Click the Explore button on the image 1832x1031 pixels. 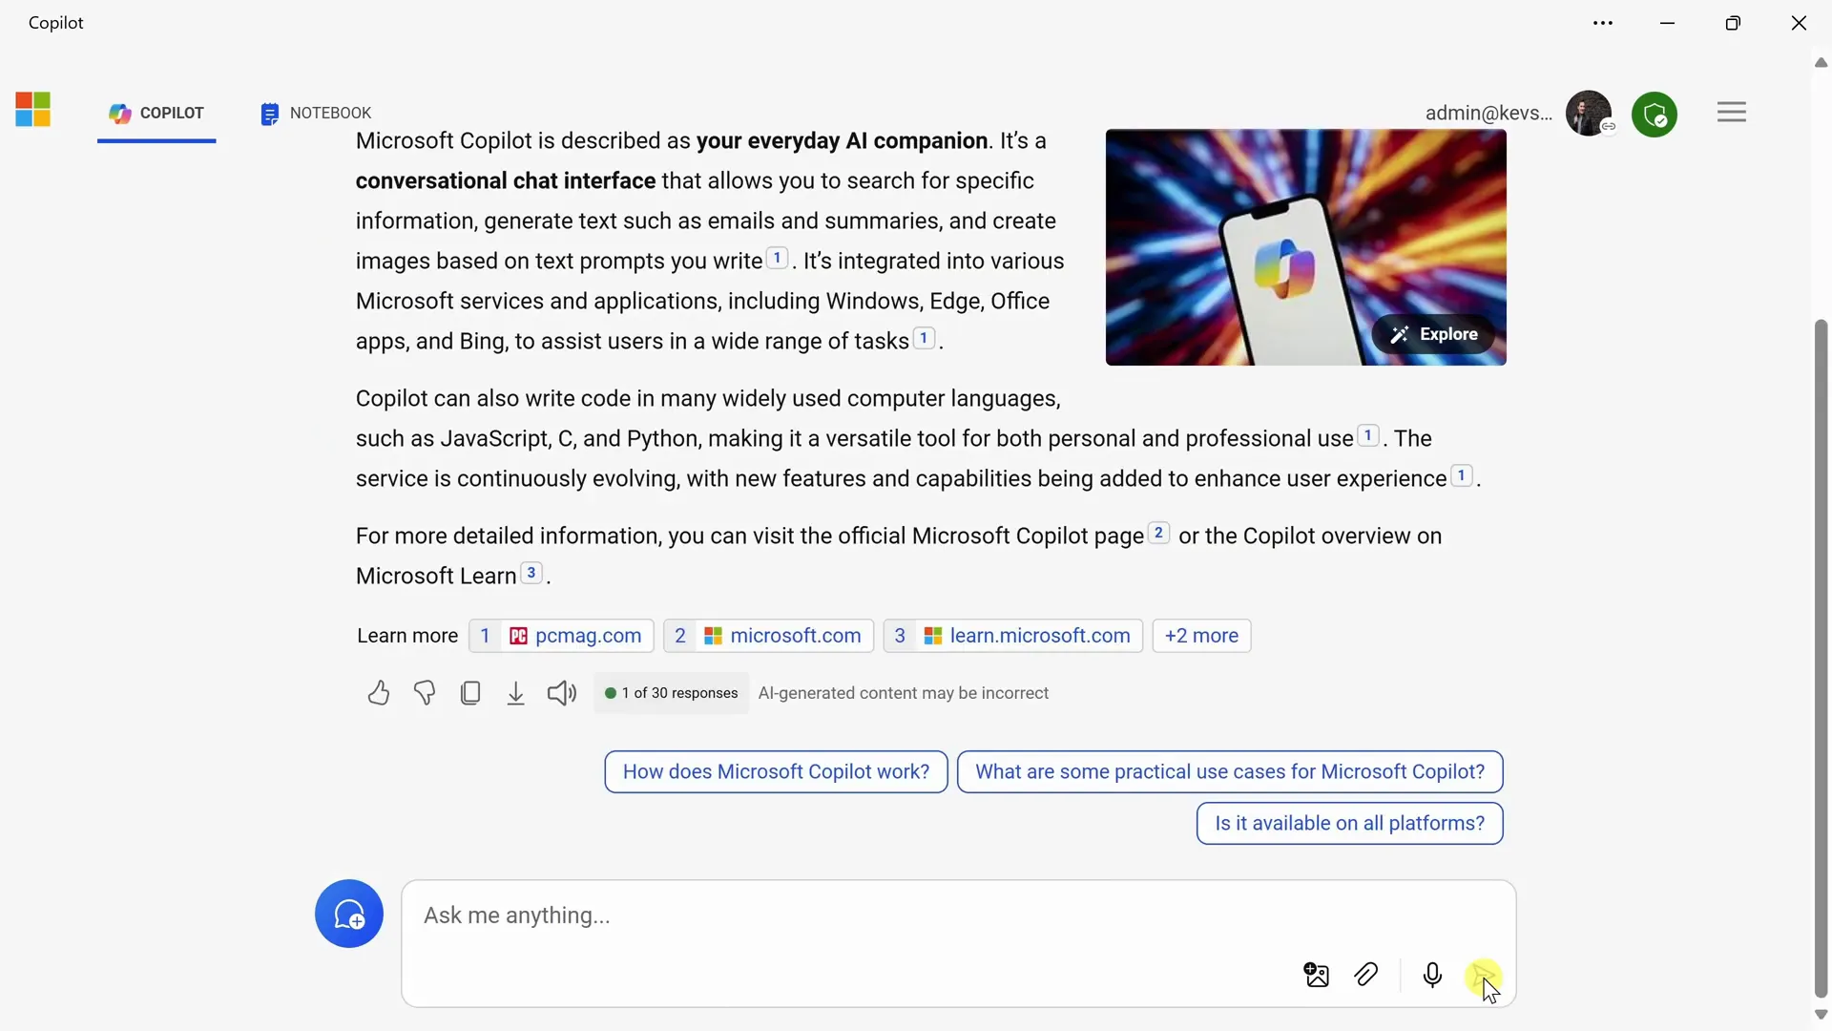1434,334
